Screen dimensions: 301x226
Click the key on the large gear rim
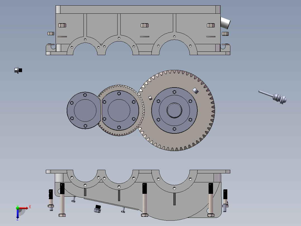coord(195,90)
